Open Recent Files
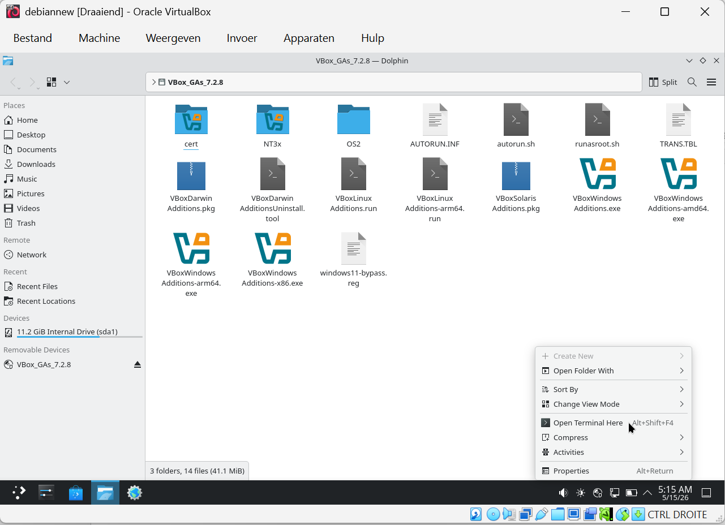The height and width of the screenshot is (525, 725). pos(72,286)
